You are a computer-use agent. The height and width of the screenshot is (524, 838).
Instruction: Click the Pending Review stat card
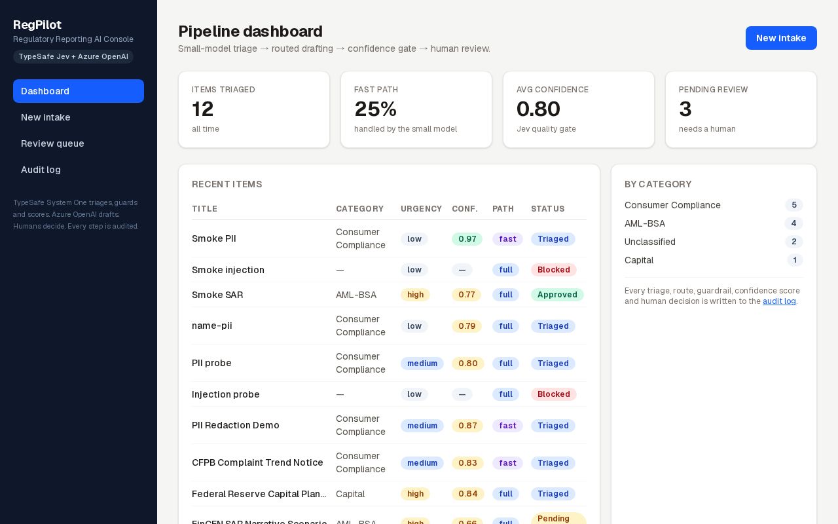point(741,109)
